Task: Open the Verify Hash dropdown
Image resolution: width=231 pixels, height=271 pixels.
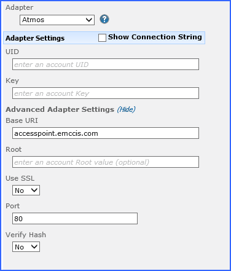Action: coord(26,247)
